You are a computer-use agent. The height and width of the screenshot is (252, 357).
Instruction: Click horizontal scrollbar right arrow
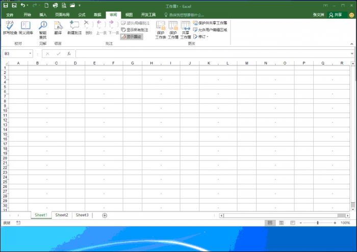click(347, 215)
